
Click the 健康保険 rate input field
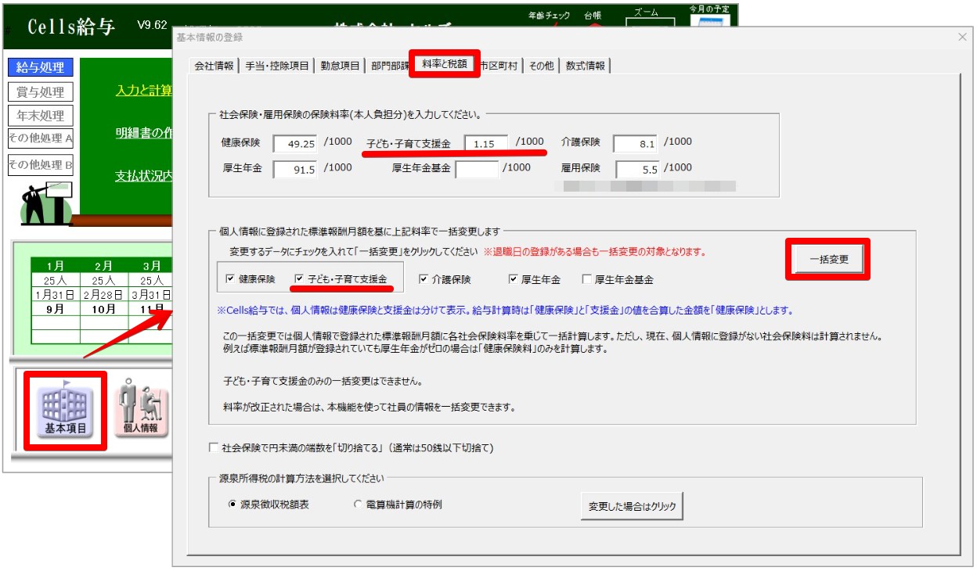pos(295,144)
